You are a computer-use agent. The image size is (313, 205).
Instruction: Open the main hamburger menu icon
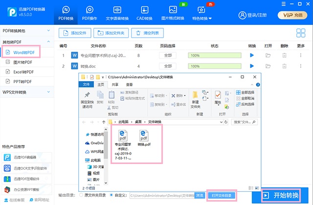coord(284,4)
